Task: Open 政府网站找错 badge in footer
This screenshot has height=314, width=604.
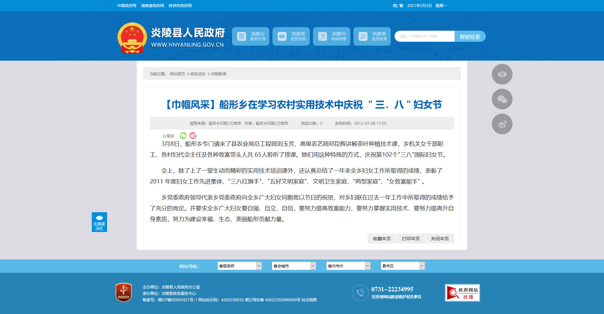Action: pyautogui.click(x=462, y=293)
